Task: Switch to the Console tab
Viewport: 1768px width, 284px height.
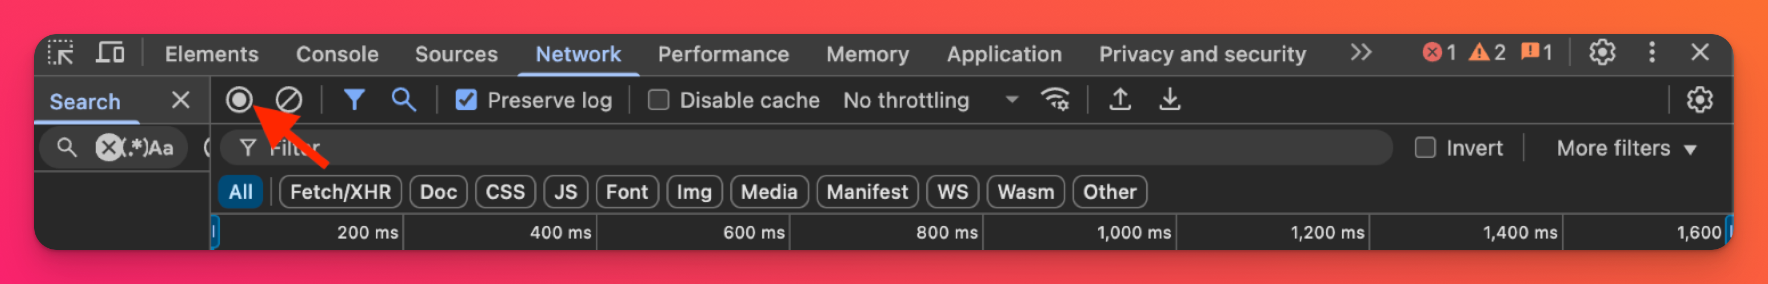Action: (337, 54)
